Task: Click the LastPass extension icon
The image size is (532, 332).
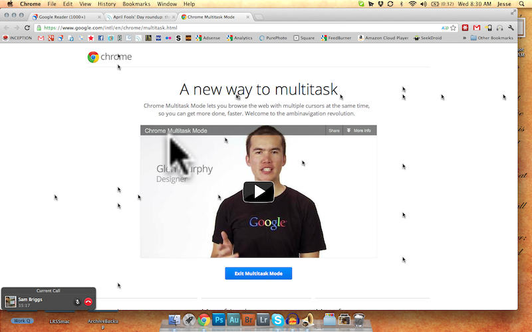Action: 465,28
